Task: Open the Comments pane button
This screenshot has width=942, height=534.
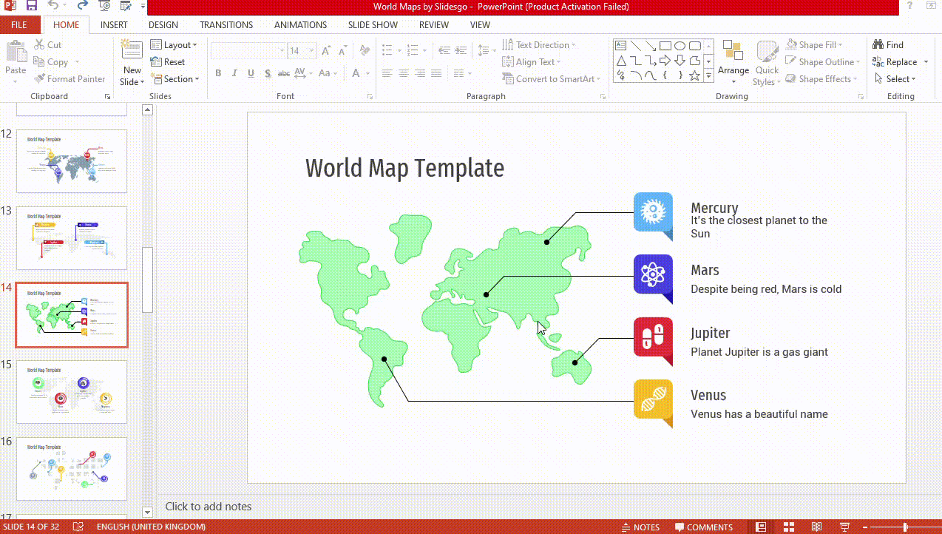Action: click(x=702, y=527)
